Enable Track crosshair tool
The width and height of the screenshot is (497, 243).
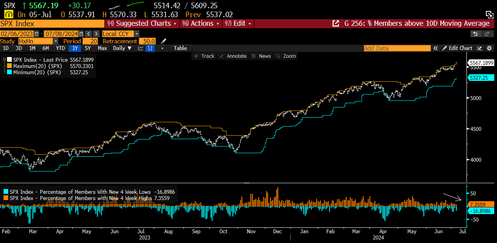click(204, 56)
